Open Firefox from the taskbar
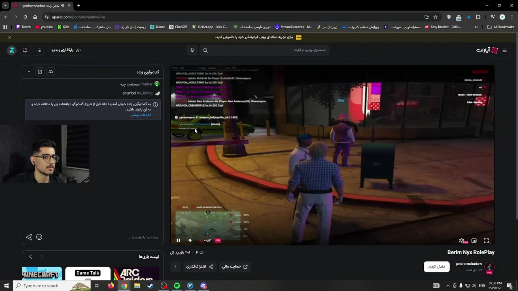Screen dimensions: 518x291 [x=111, y=286]
